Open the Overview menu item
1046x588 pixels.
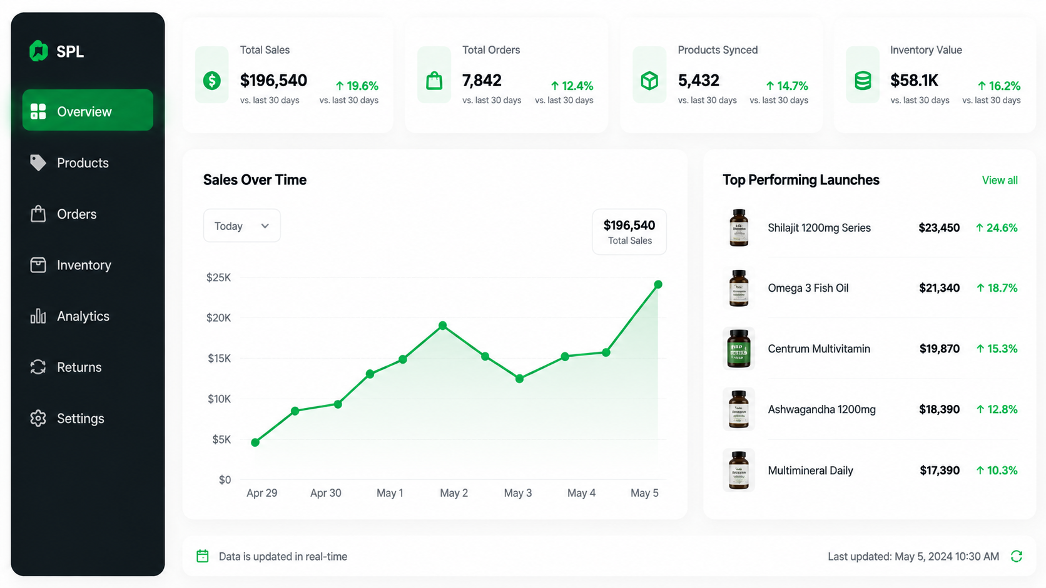click(88, 111)
